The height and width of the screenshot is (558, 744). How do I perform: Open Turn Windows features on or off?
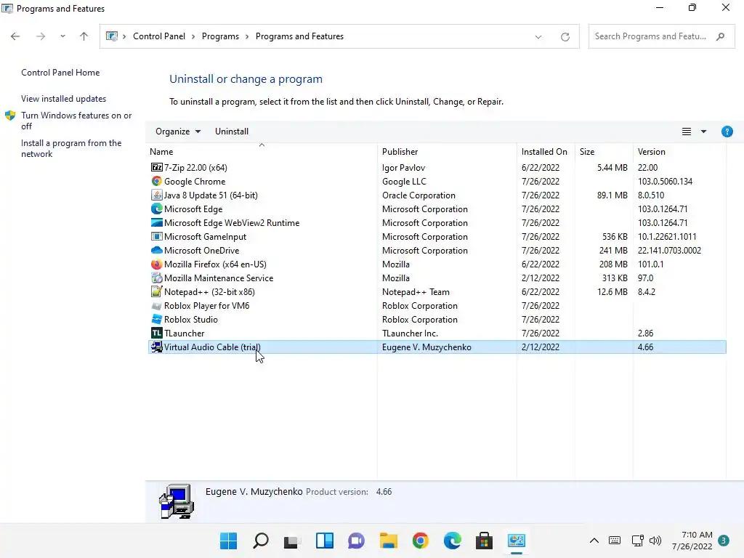coord(76,121)
